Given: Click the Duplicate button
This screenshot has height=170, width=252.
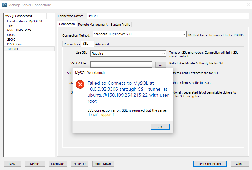Looking at the screenshot, I should (58, 164).
